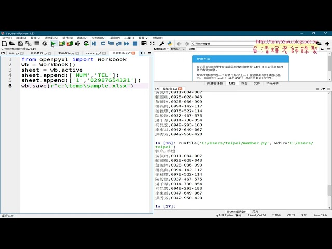Click debugger step into icon
Image resolution: width=332 pixels, height=249 pixels.
click(x=110, y=44)
